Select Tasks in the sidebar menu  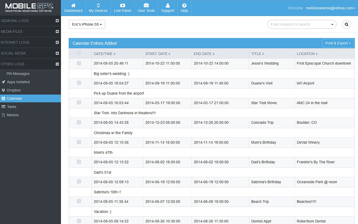12,107
